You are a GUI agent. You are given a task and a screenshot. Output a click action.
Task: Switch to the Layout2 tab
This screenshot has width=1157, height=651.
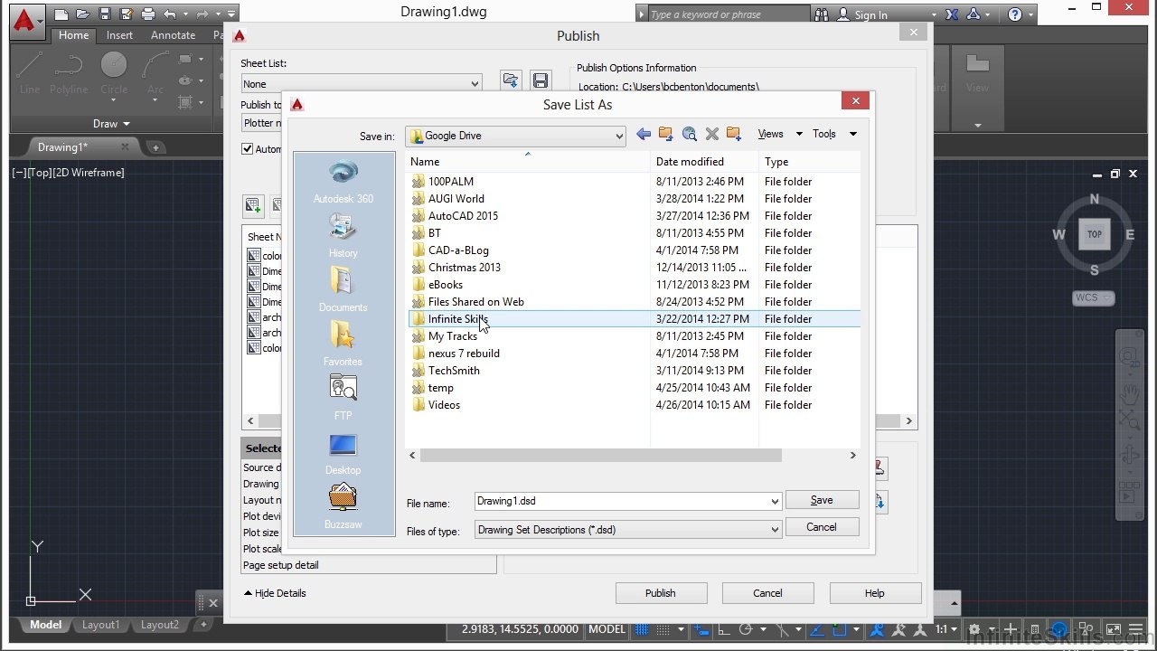tap(159, 625)
